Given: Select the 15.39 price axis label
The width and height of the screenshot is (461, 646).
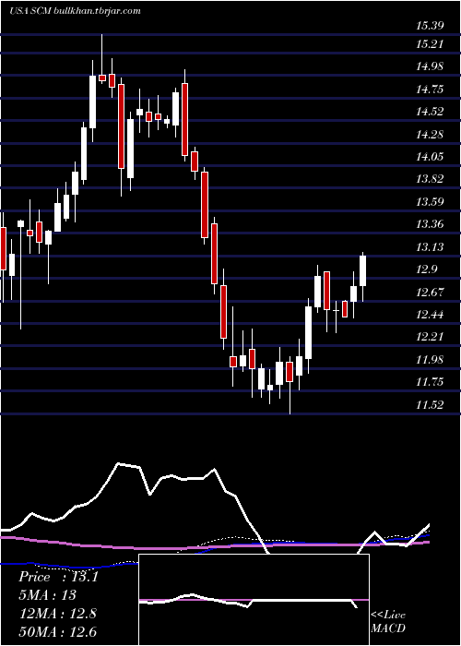Looking at the screenshot, I should pyautogui.click(x=430, y=26).
